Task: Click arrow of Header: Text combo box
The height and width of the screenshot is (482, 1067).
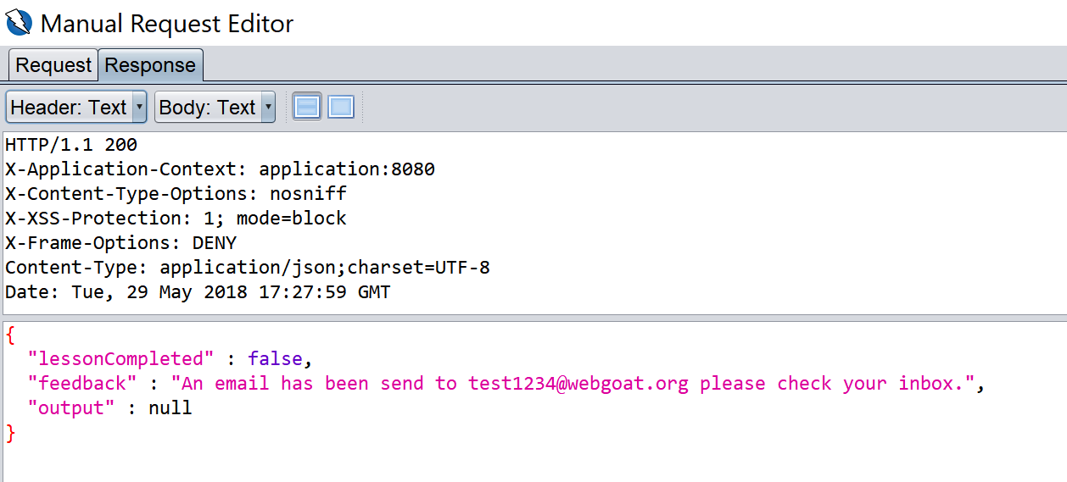Action: click(140, 108)
